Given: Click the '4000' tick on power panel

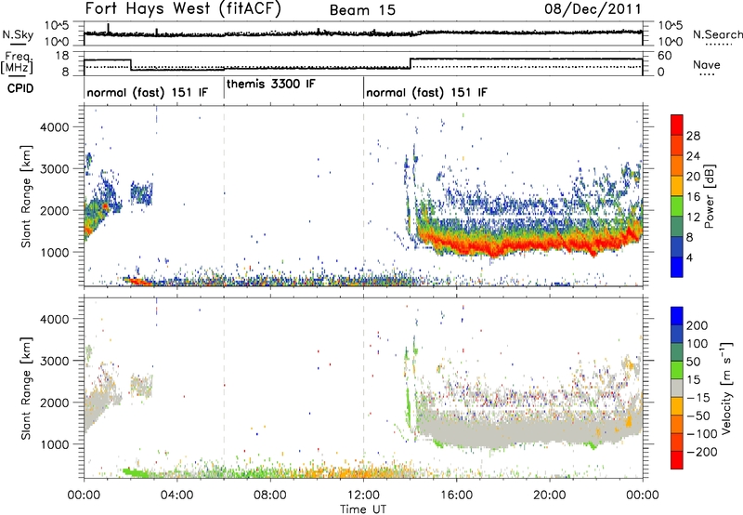Looking at the screenshot, I should click(55, 127).
